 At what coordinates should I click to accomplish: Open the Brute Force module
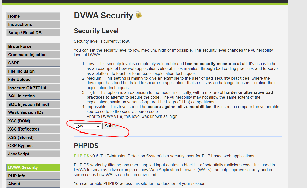[33, 46]
